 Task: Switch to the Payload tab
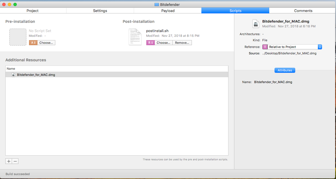(168, 11)
